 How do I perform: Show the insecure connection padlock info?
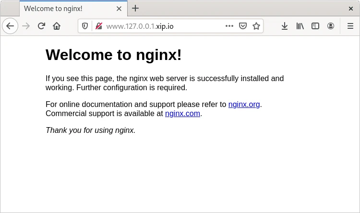[x=98, y=26]
